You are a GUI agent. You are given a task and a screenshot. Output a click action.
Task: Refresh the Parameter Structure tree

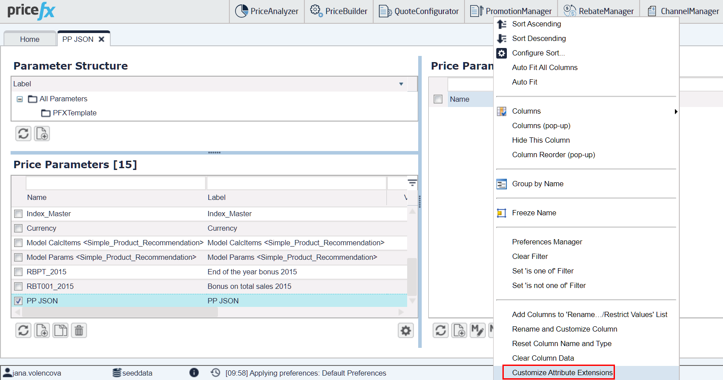pyautogui.click(x=23, y=133)
